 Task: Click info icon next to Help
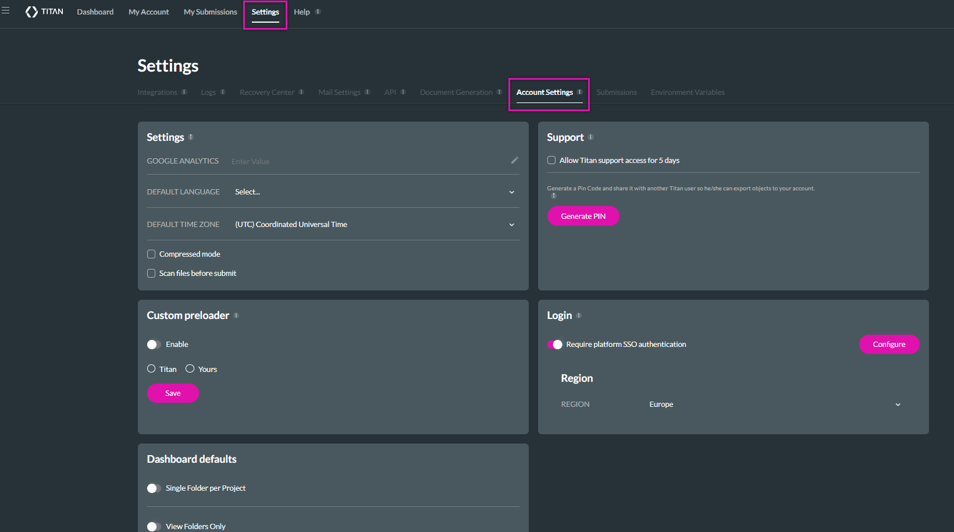point(318,12)
